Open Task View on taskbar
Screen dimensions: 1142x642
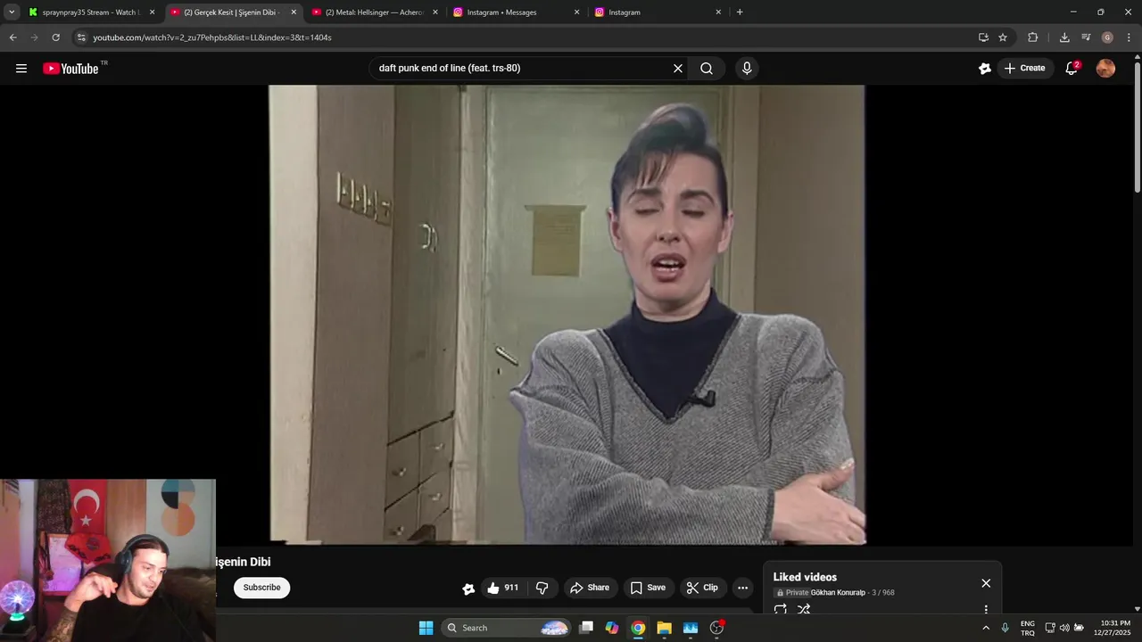586,628
